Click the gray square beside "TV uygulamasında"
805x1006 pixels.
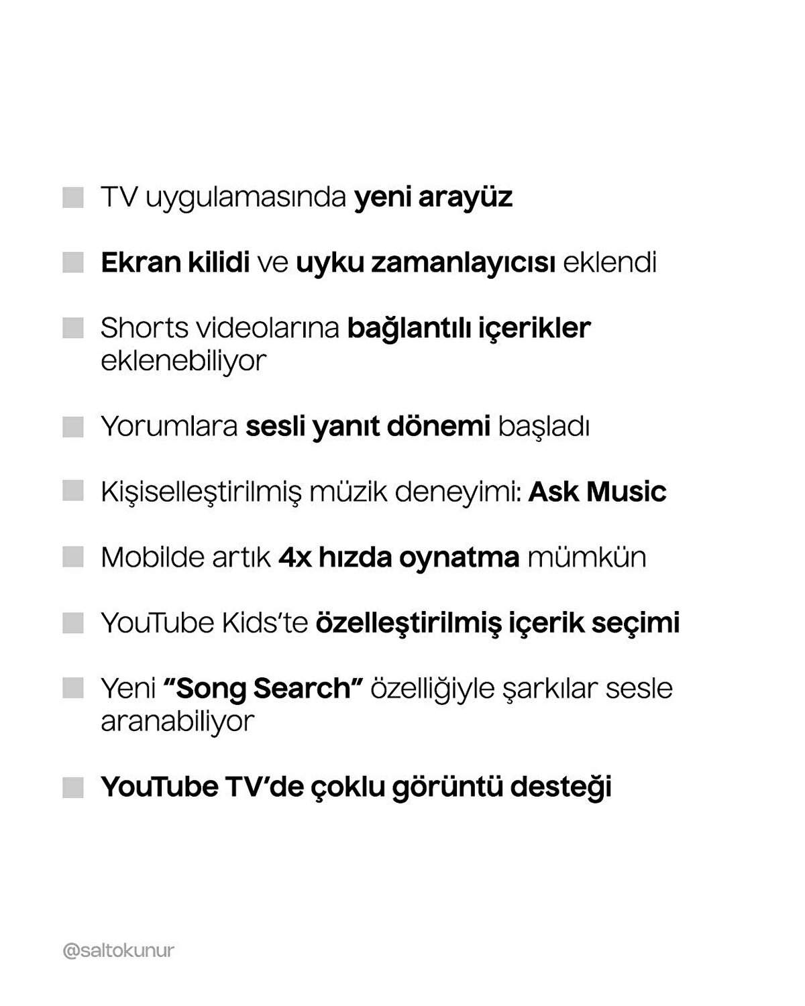(x=72, y=198)
